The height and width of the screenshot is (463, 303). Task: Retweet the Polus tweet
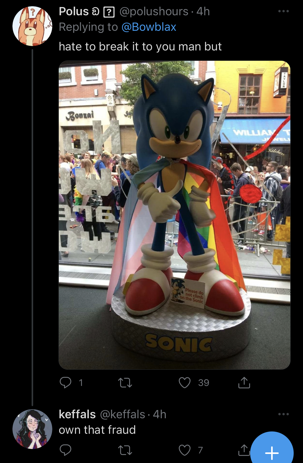click(x=125, y=383)
